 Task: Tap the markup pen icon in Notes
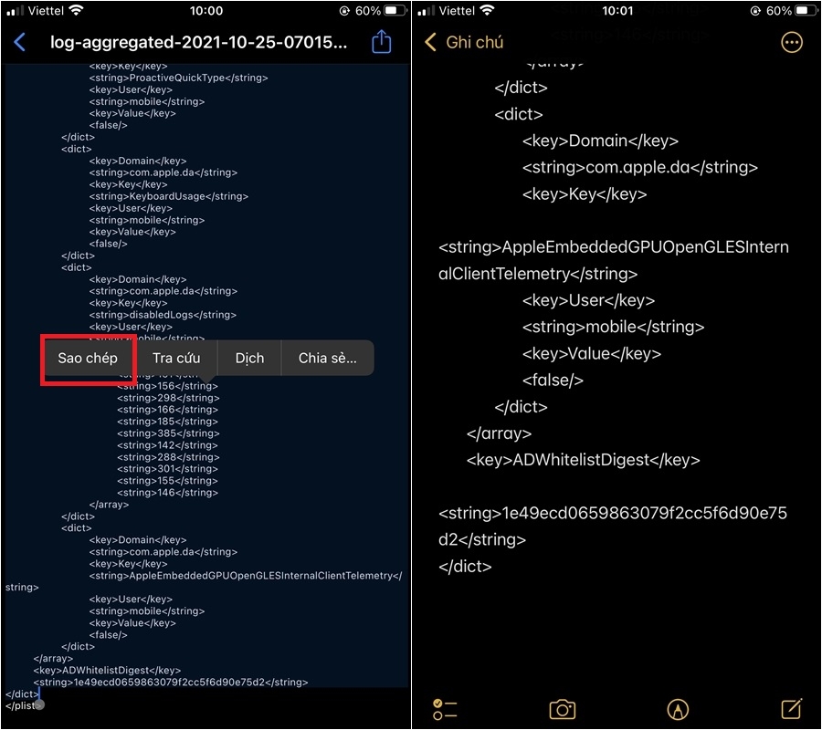pyautogui.click(x=678, y=710)
